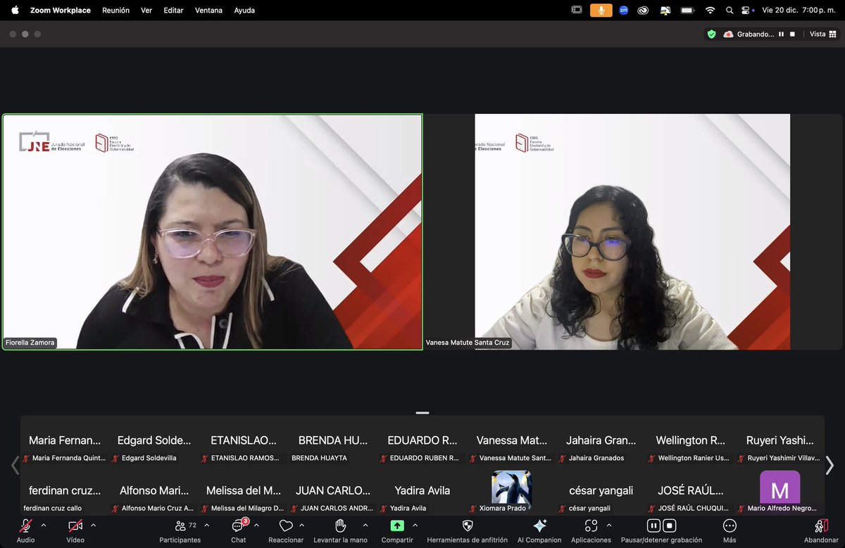Image resolution: width=845 pixels, height=548 pixels.
Task: Click the green encryption shield icon
Action: coord(712,34)
